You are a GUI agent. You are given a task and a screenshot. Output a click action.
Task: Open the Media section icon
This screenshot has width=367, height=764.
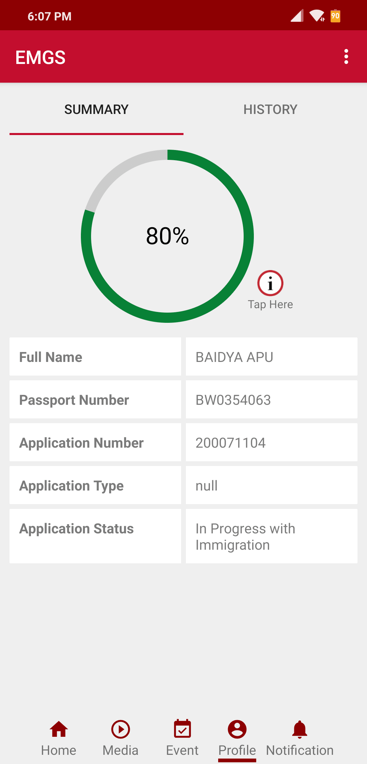120,729
